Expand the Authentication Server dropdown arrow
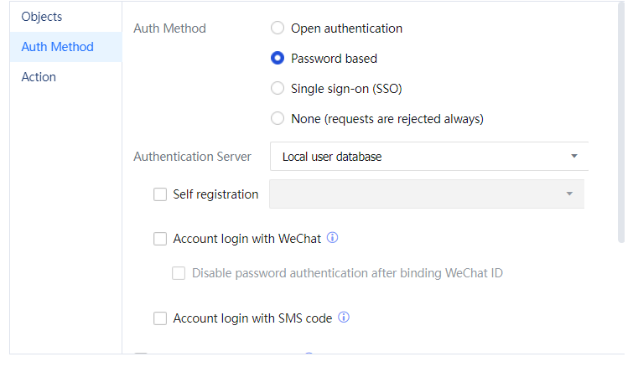The height and width of the screenshot is (367, 633). click(x=574, y=157)
